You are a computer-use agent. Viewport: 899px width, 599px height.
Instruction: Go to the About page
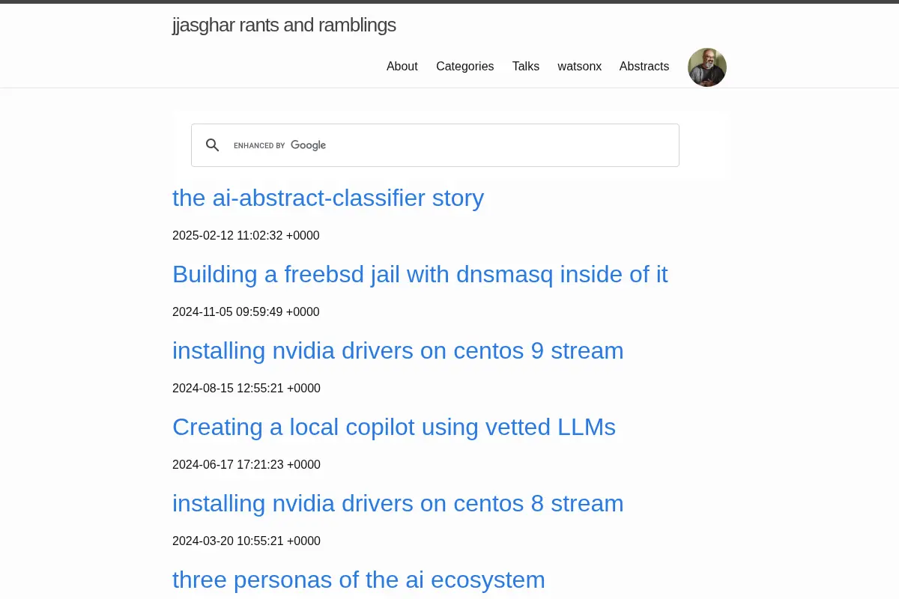pyautogui.click(x=402, y=67)
